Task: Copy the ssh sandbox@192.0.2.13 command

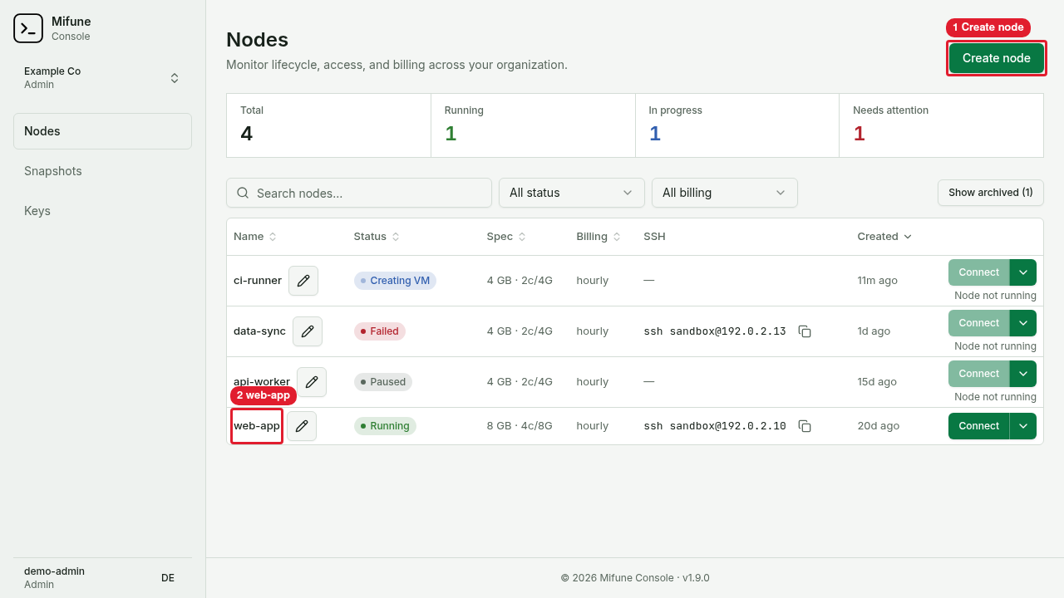Action: click(805, 331)
